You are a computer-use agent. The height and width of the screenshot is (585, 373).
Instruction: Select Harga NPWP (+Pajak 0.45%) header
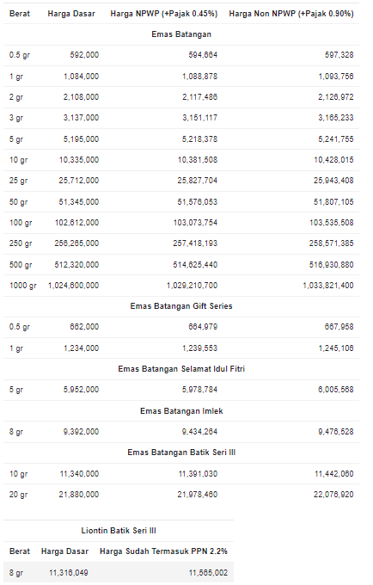163,14
